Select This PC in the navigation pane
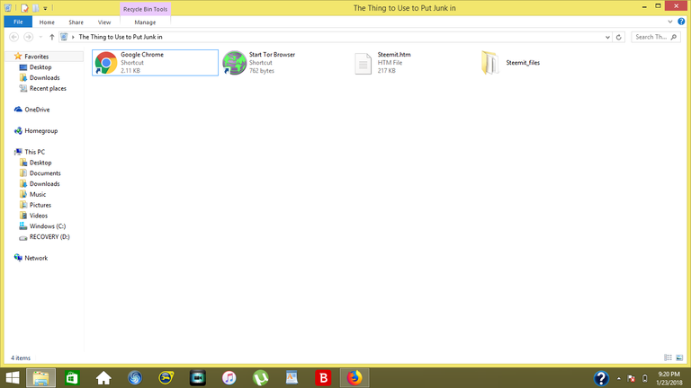The image size is (691, 388). coord(34,152)
